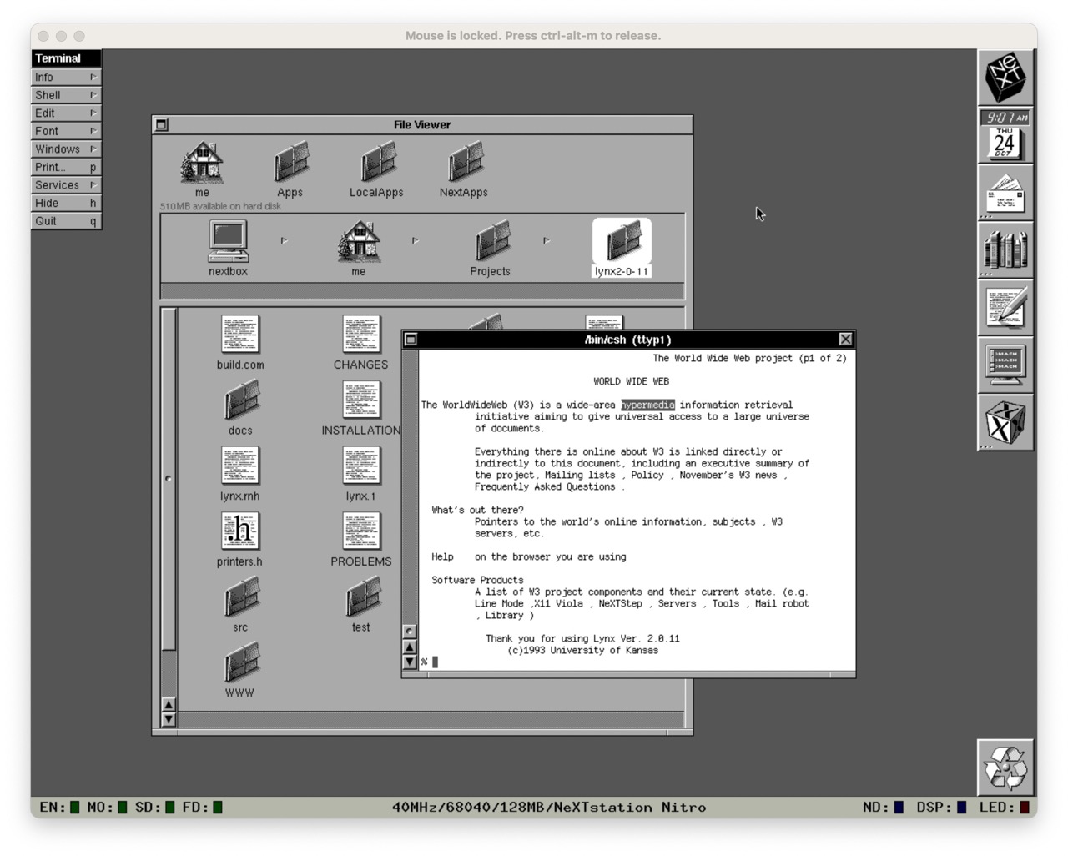
Task: Click the FD indicator in status bar
Action: coord(203,808)
